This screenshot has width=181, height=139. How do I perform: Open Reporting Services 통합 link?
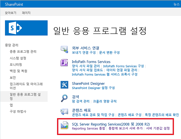(88, 128)
